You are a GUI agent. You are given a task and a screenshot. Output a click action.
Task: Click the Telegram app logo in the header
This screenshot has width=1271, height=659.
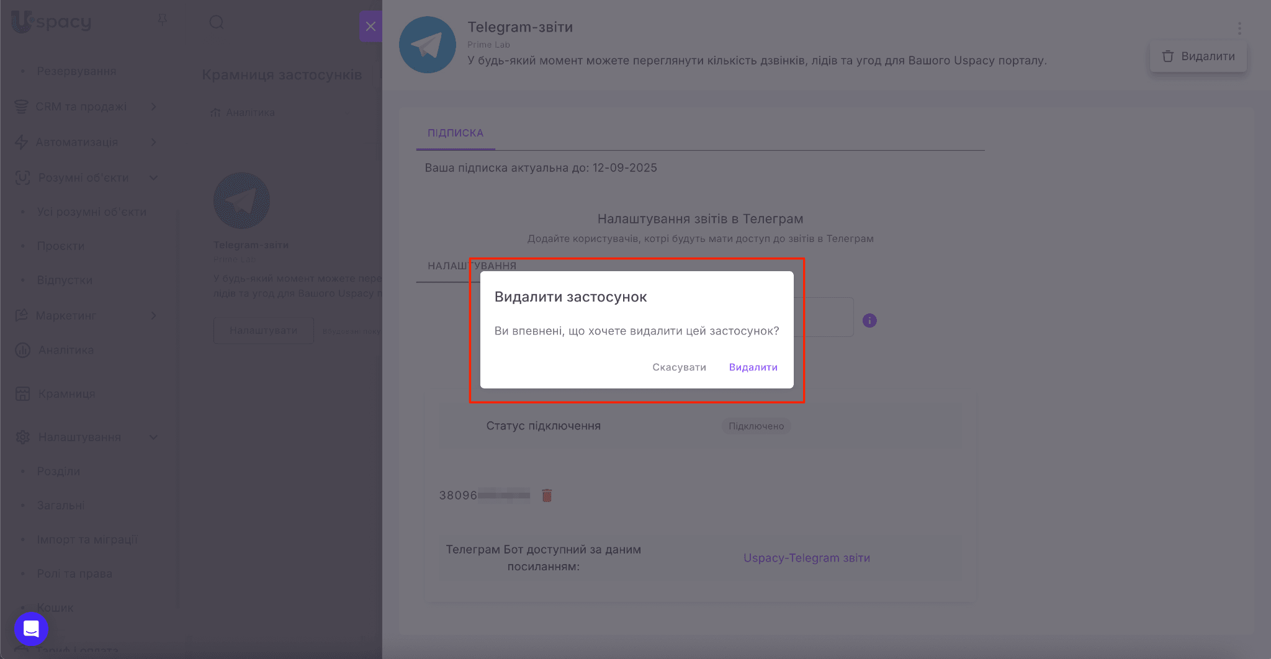(x=428, y=45)
